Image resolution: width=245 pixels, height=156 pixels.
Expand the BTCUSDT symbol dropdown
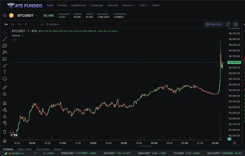[36, 16]
